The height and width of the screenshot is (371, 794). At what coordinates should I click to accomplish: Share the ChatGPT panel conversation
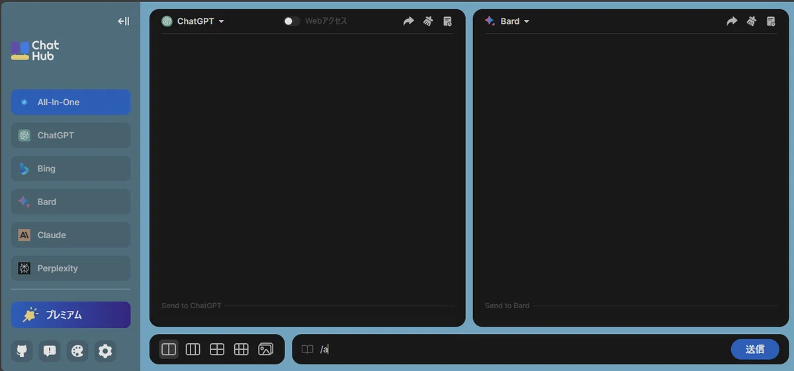409,21
